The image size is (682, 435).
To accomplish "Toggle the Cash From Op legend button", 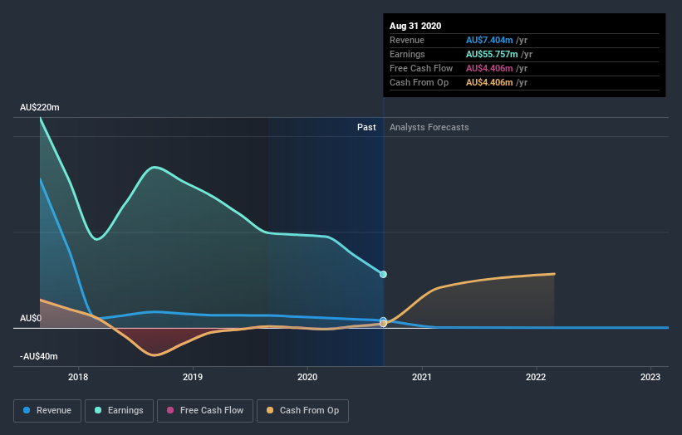I will [302, 411].
